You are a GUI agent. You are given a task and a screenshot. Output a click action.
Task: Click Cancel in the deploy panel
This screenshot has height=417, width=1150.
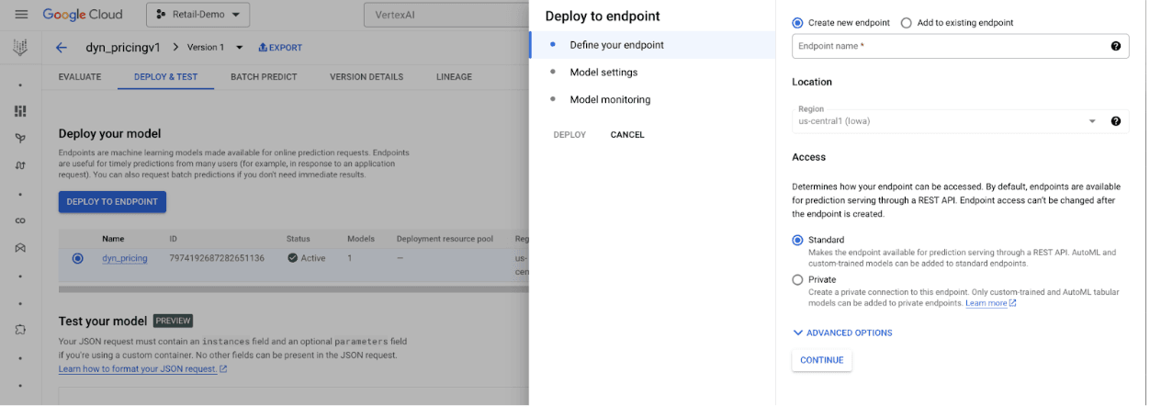click(627, 135)
